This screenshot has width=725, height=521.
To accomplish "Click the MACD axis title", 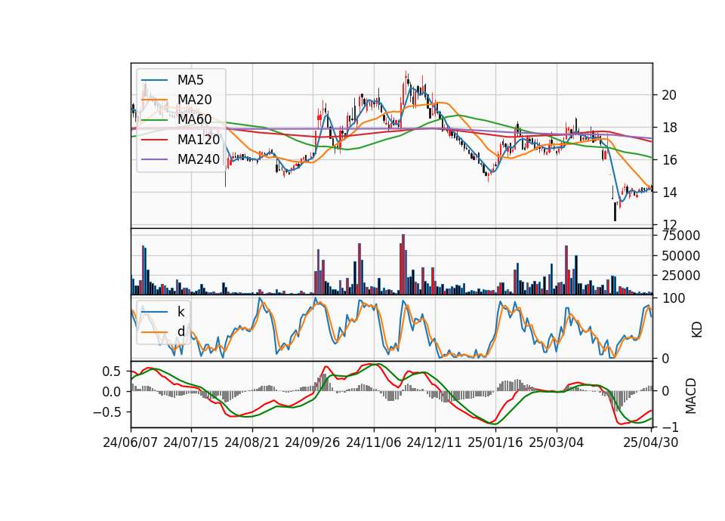I will point(691,396).
